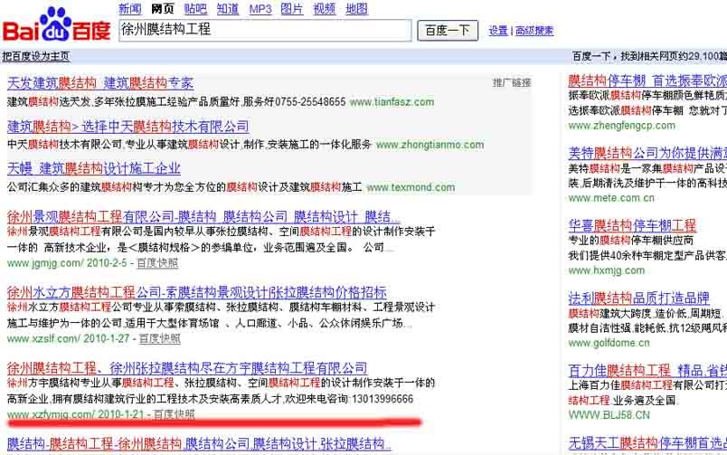Click the www.tianfasz.com URL text

click(392, 102)
